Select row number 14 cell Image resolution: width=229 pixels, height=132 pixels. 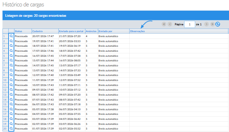pos(5,100)
